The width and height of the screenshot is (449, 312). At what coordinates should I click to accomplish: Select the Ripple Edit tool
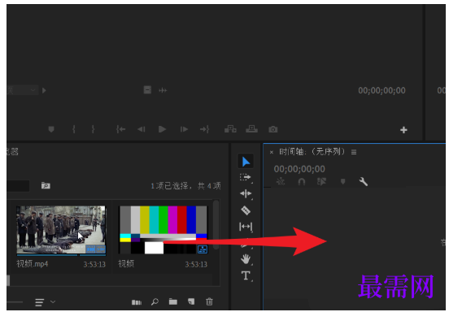tap(246, 194)
